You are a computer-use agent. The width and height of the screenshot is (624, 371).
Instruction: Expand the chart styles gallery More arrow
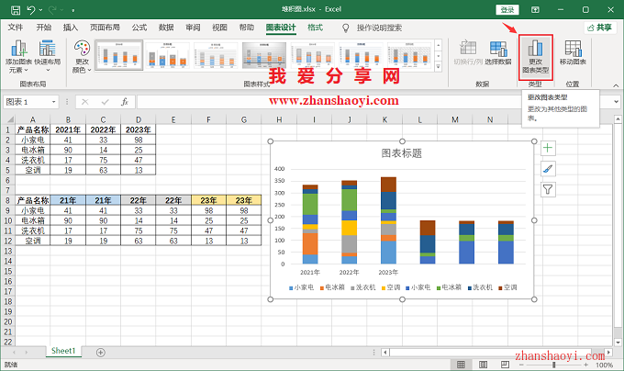pyautogui.click(x=438, y=67)
